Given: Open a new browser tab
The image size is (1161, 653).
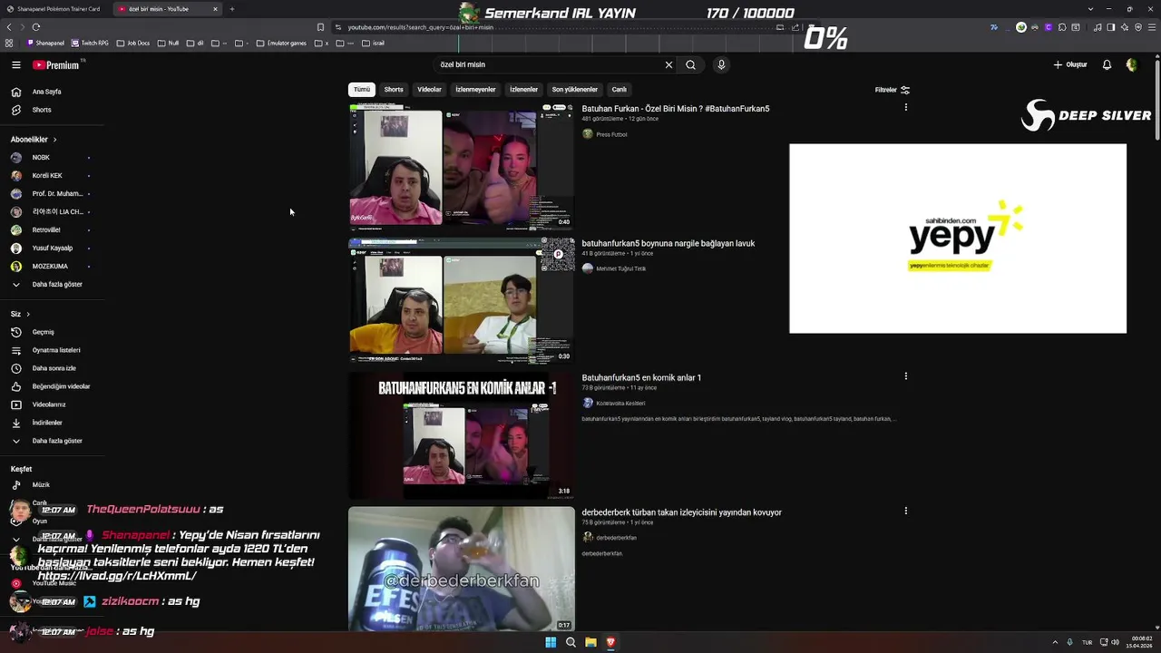Looking at the screenshot, I should click(x=232, y=9).
